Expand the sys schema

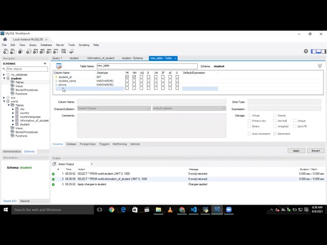pyautogui.click(x=4, y=97)
